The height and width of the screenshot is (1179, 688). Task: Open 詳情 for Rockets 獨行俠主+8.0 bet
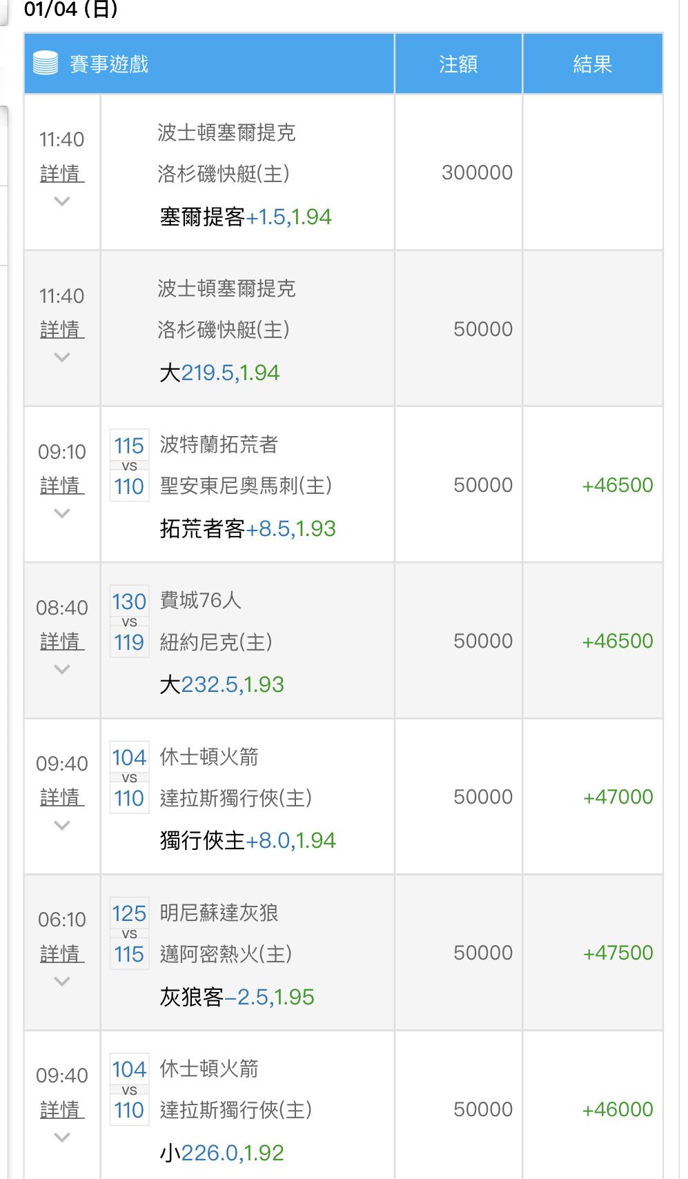(62, 797)
